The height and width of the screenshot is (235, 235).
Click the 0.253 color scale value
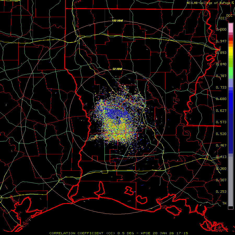221,192
